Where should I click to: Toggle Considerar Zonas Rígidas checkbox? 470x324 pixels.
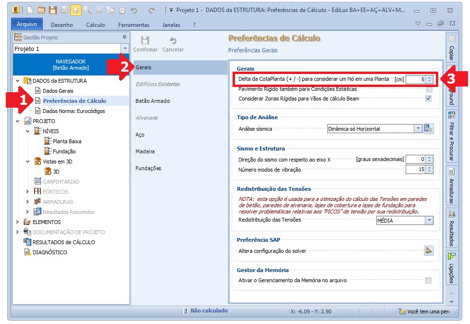(x=428, y=99)
